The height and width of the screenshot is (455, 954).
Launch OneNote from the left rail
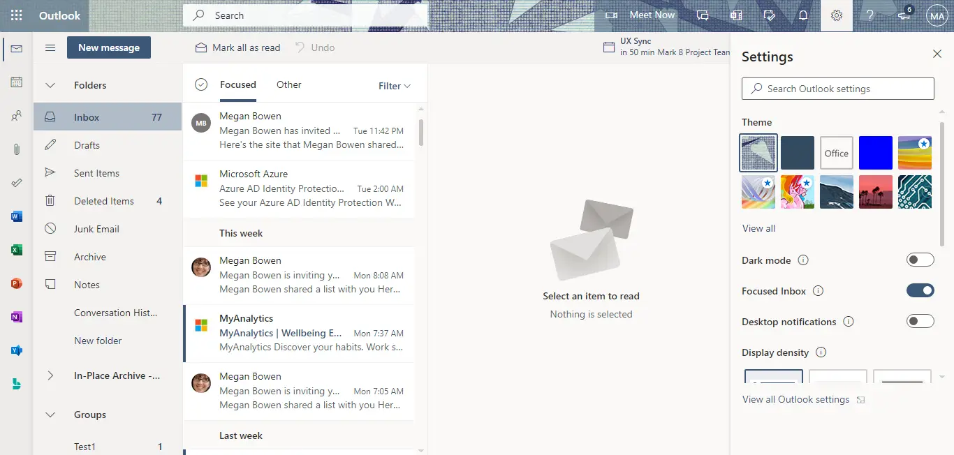16,317
